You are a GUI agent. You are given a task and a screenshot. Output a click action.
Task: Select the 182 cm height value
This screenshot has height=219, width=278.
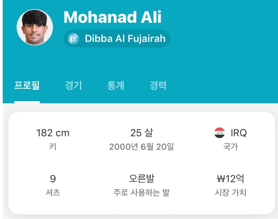tap(53, 133)
